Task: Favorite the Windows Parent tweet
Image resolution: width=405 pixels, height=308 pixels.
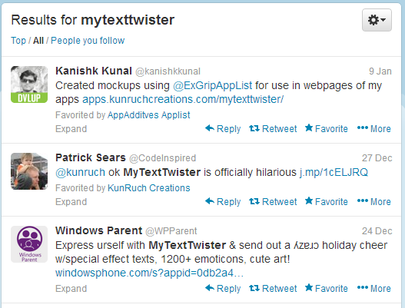Action: [x=326, y=288]
